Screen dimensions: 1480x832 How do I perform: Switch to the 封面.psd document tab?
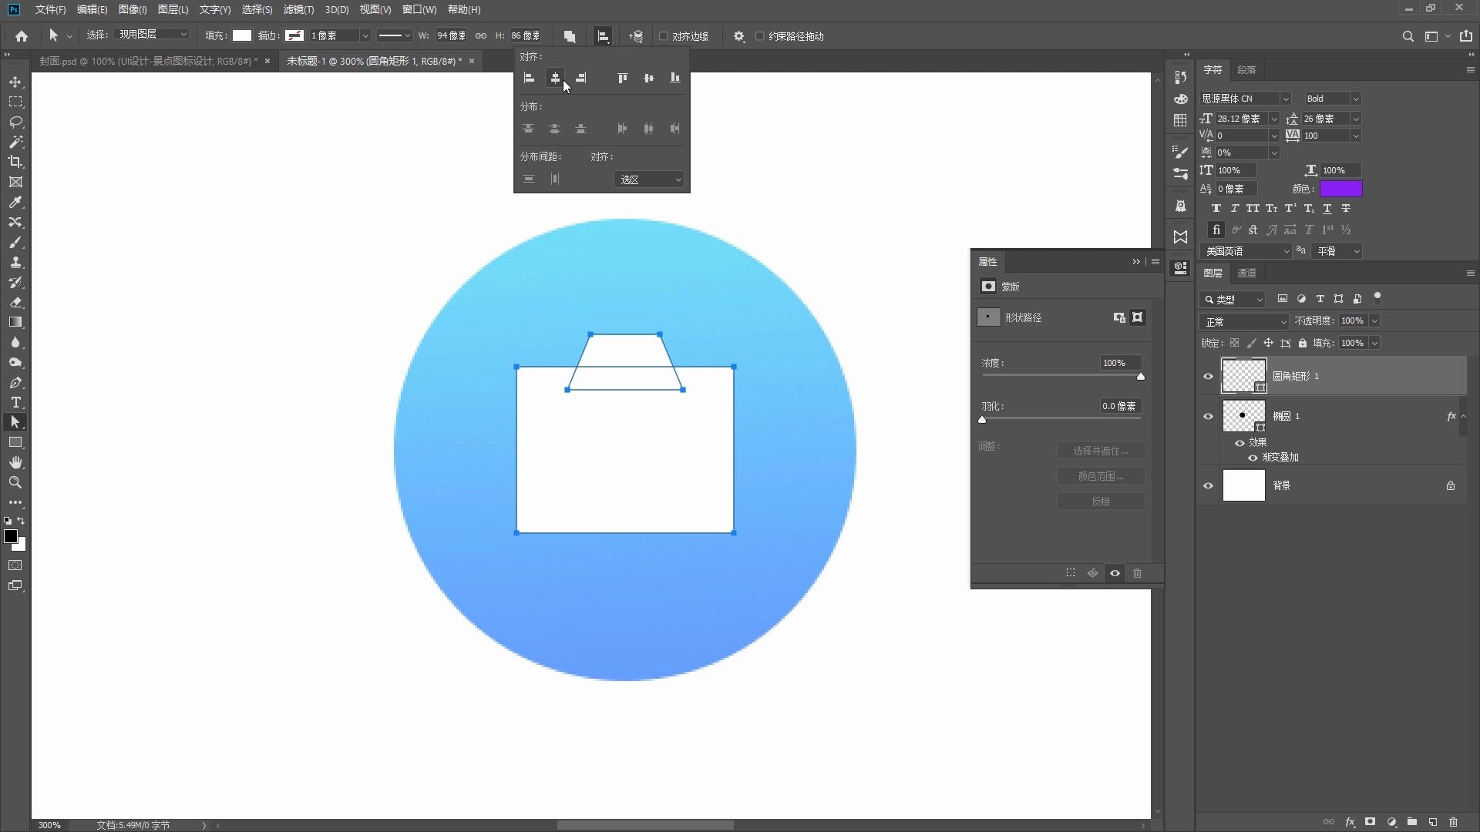click(x=147, y=61)
